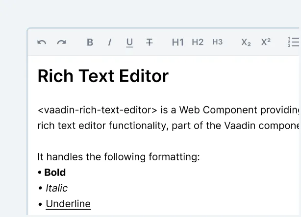
Task: Apply H1 heading style
Action: (x=177, y=43)
